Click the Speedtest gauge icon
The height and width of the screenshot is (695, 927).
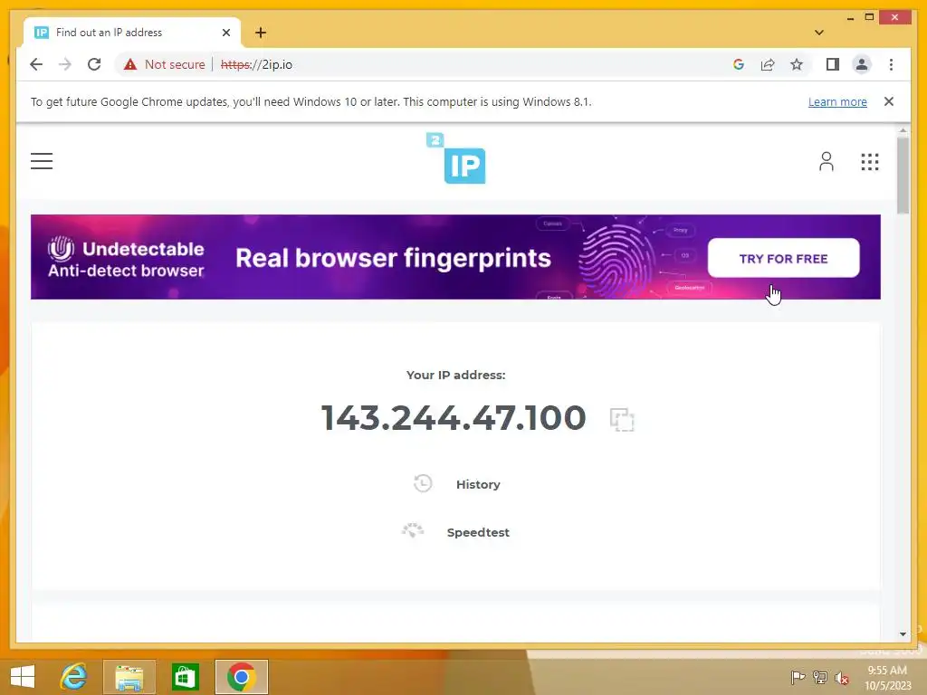pos(413,530)
